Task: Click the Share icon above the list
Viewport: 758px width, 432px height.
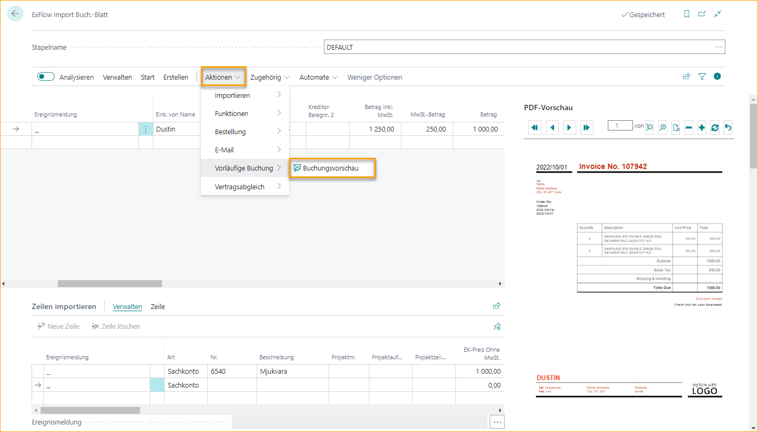Action: 686,76
